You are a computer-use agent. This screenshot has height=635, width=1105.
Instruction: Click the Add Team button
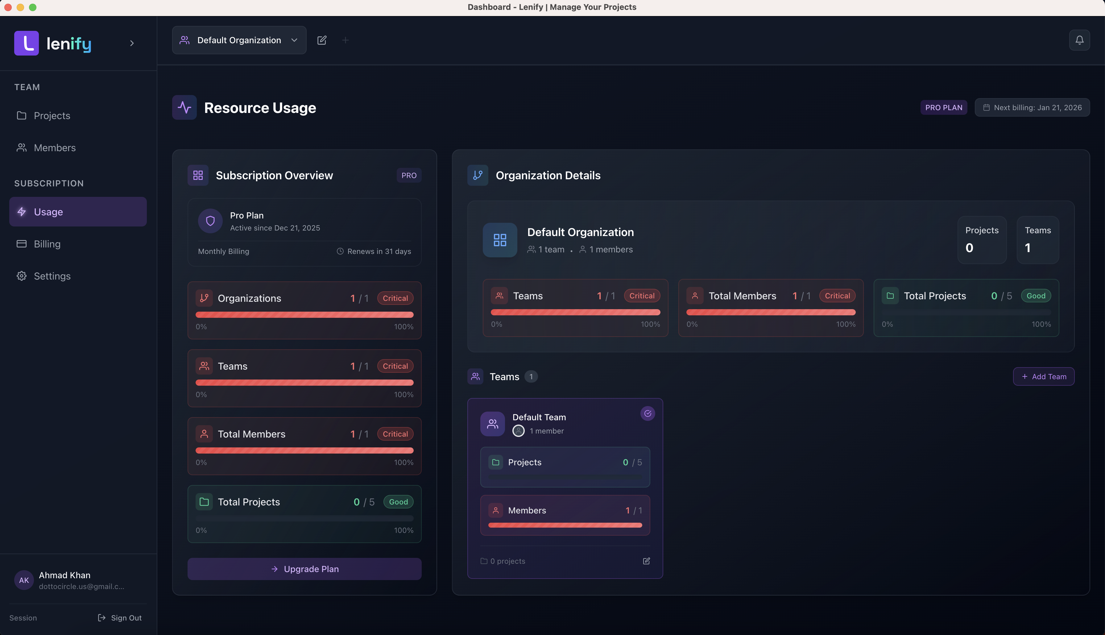pos(1044,376)
